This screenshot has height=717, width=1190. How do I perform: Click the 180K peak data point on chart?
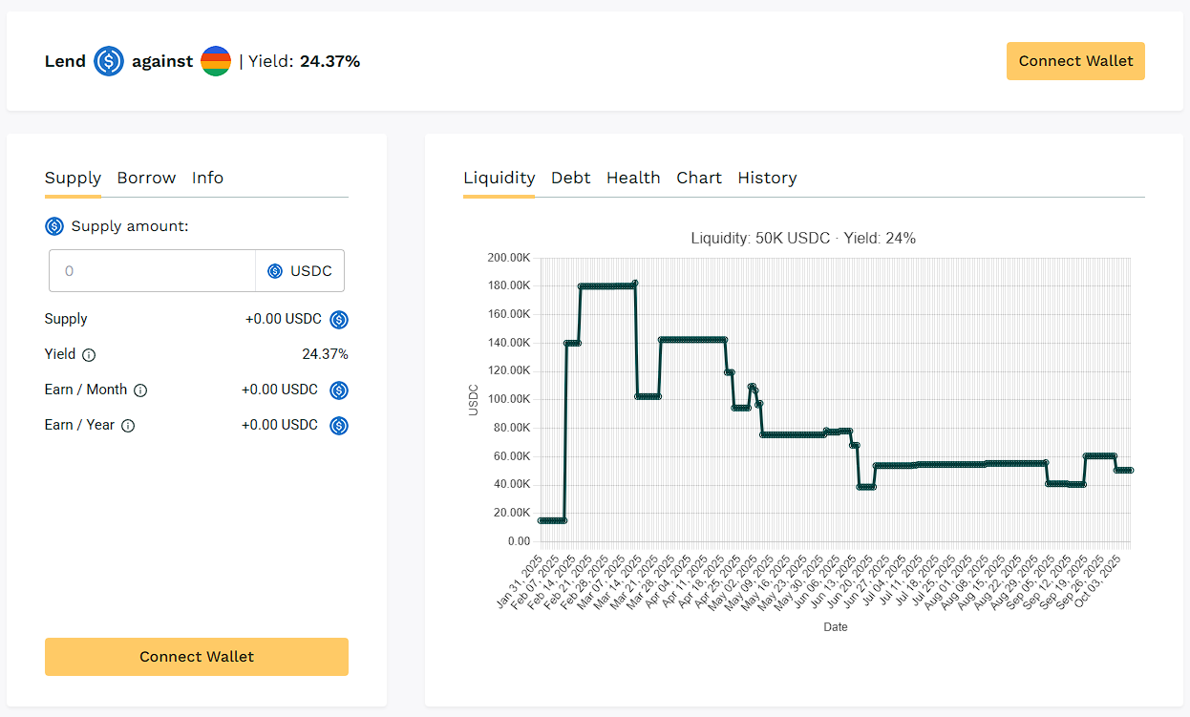tap(635, 284)
